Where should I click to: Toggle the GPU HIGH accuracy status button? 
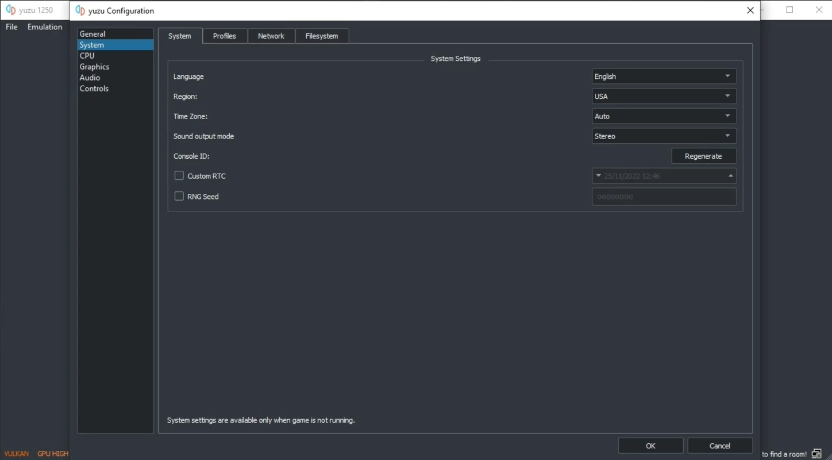pos(53,454)
